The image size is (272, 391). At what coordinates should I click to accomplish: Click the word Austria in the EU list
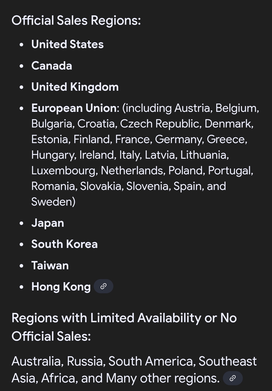193,108
